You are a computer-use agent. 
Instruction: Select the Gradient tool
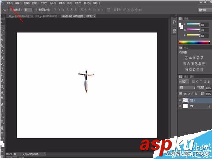2,86
